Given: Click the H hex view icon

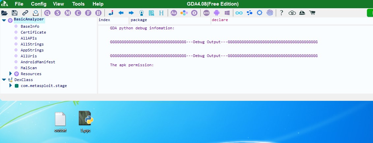Looking at the screenshot, I should [x=161, y=13].
